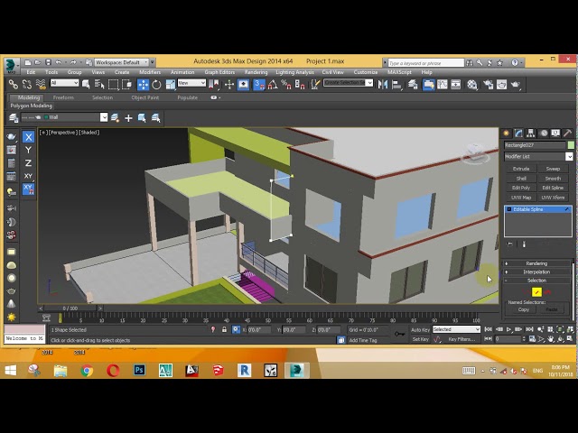Select the Select and Rotate tool
The width and height of the screenshot is (578, 433).
(x=156, y=85)
